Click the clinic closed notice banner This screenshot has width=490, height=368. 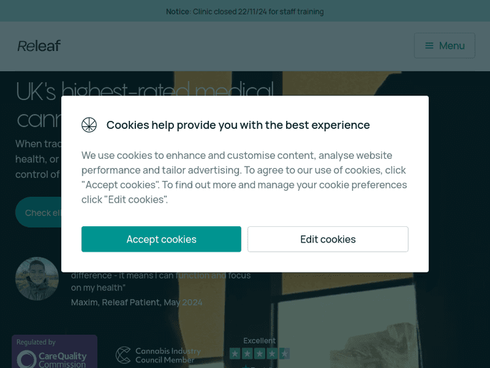click(x=245, y=11)
